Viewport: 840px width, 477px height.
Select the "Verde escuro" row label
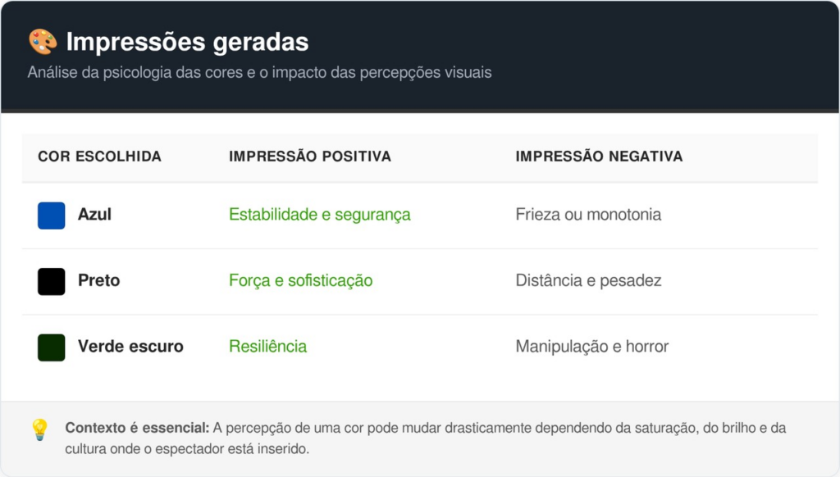click(x=130, y=347)
